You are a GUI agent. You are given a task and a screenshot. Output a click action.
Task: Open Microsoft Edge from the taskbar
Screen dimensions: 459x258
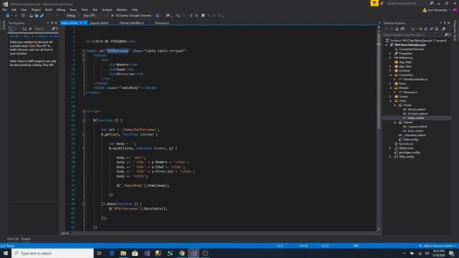click(112, 253)
